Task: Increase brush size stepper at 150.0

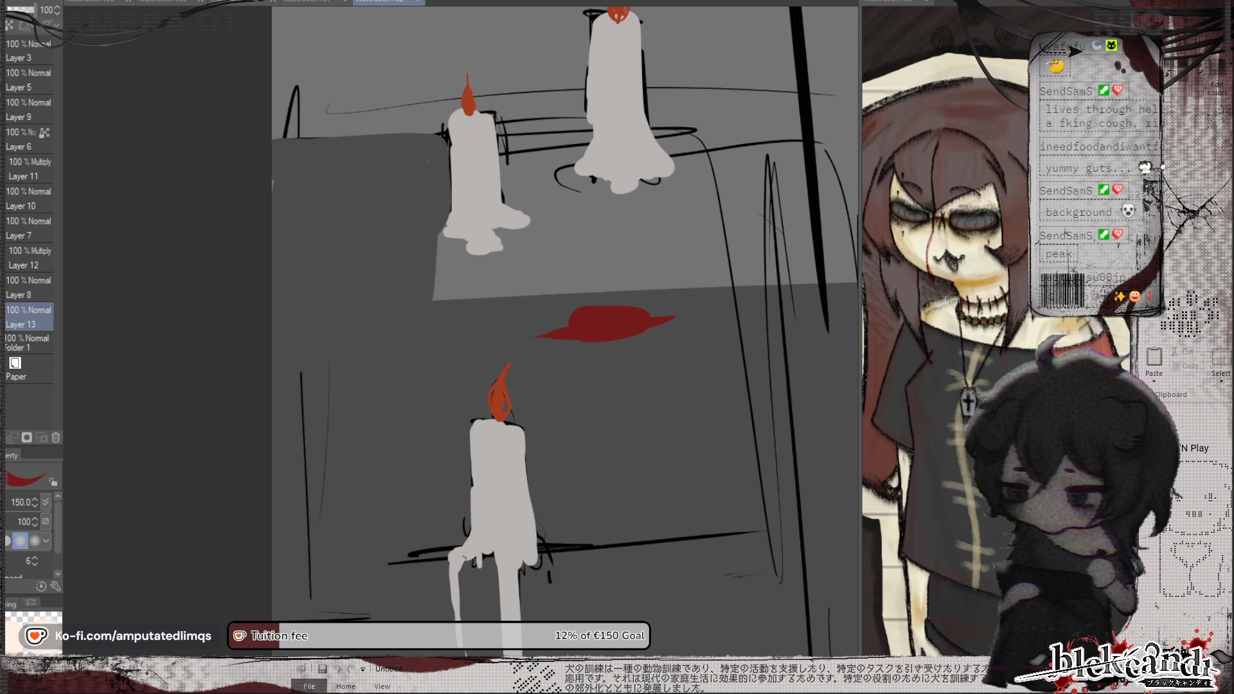Action: pyautogui.click(x=35, y=499)
